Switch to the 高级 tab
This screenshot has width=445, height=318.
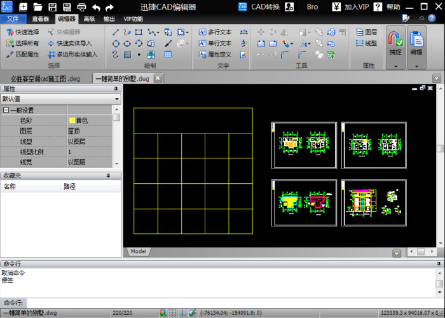pyautogui.click(x=89, y=18)
